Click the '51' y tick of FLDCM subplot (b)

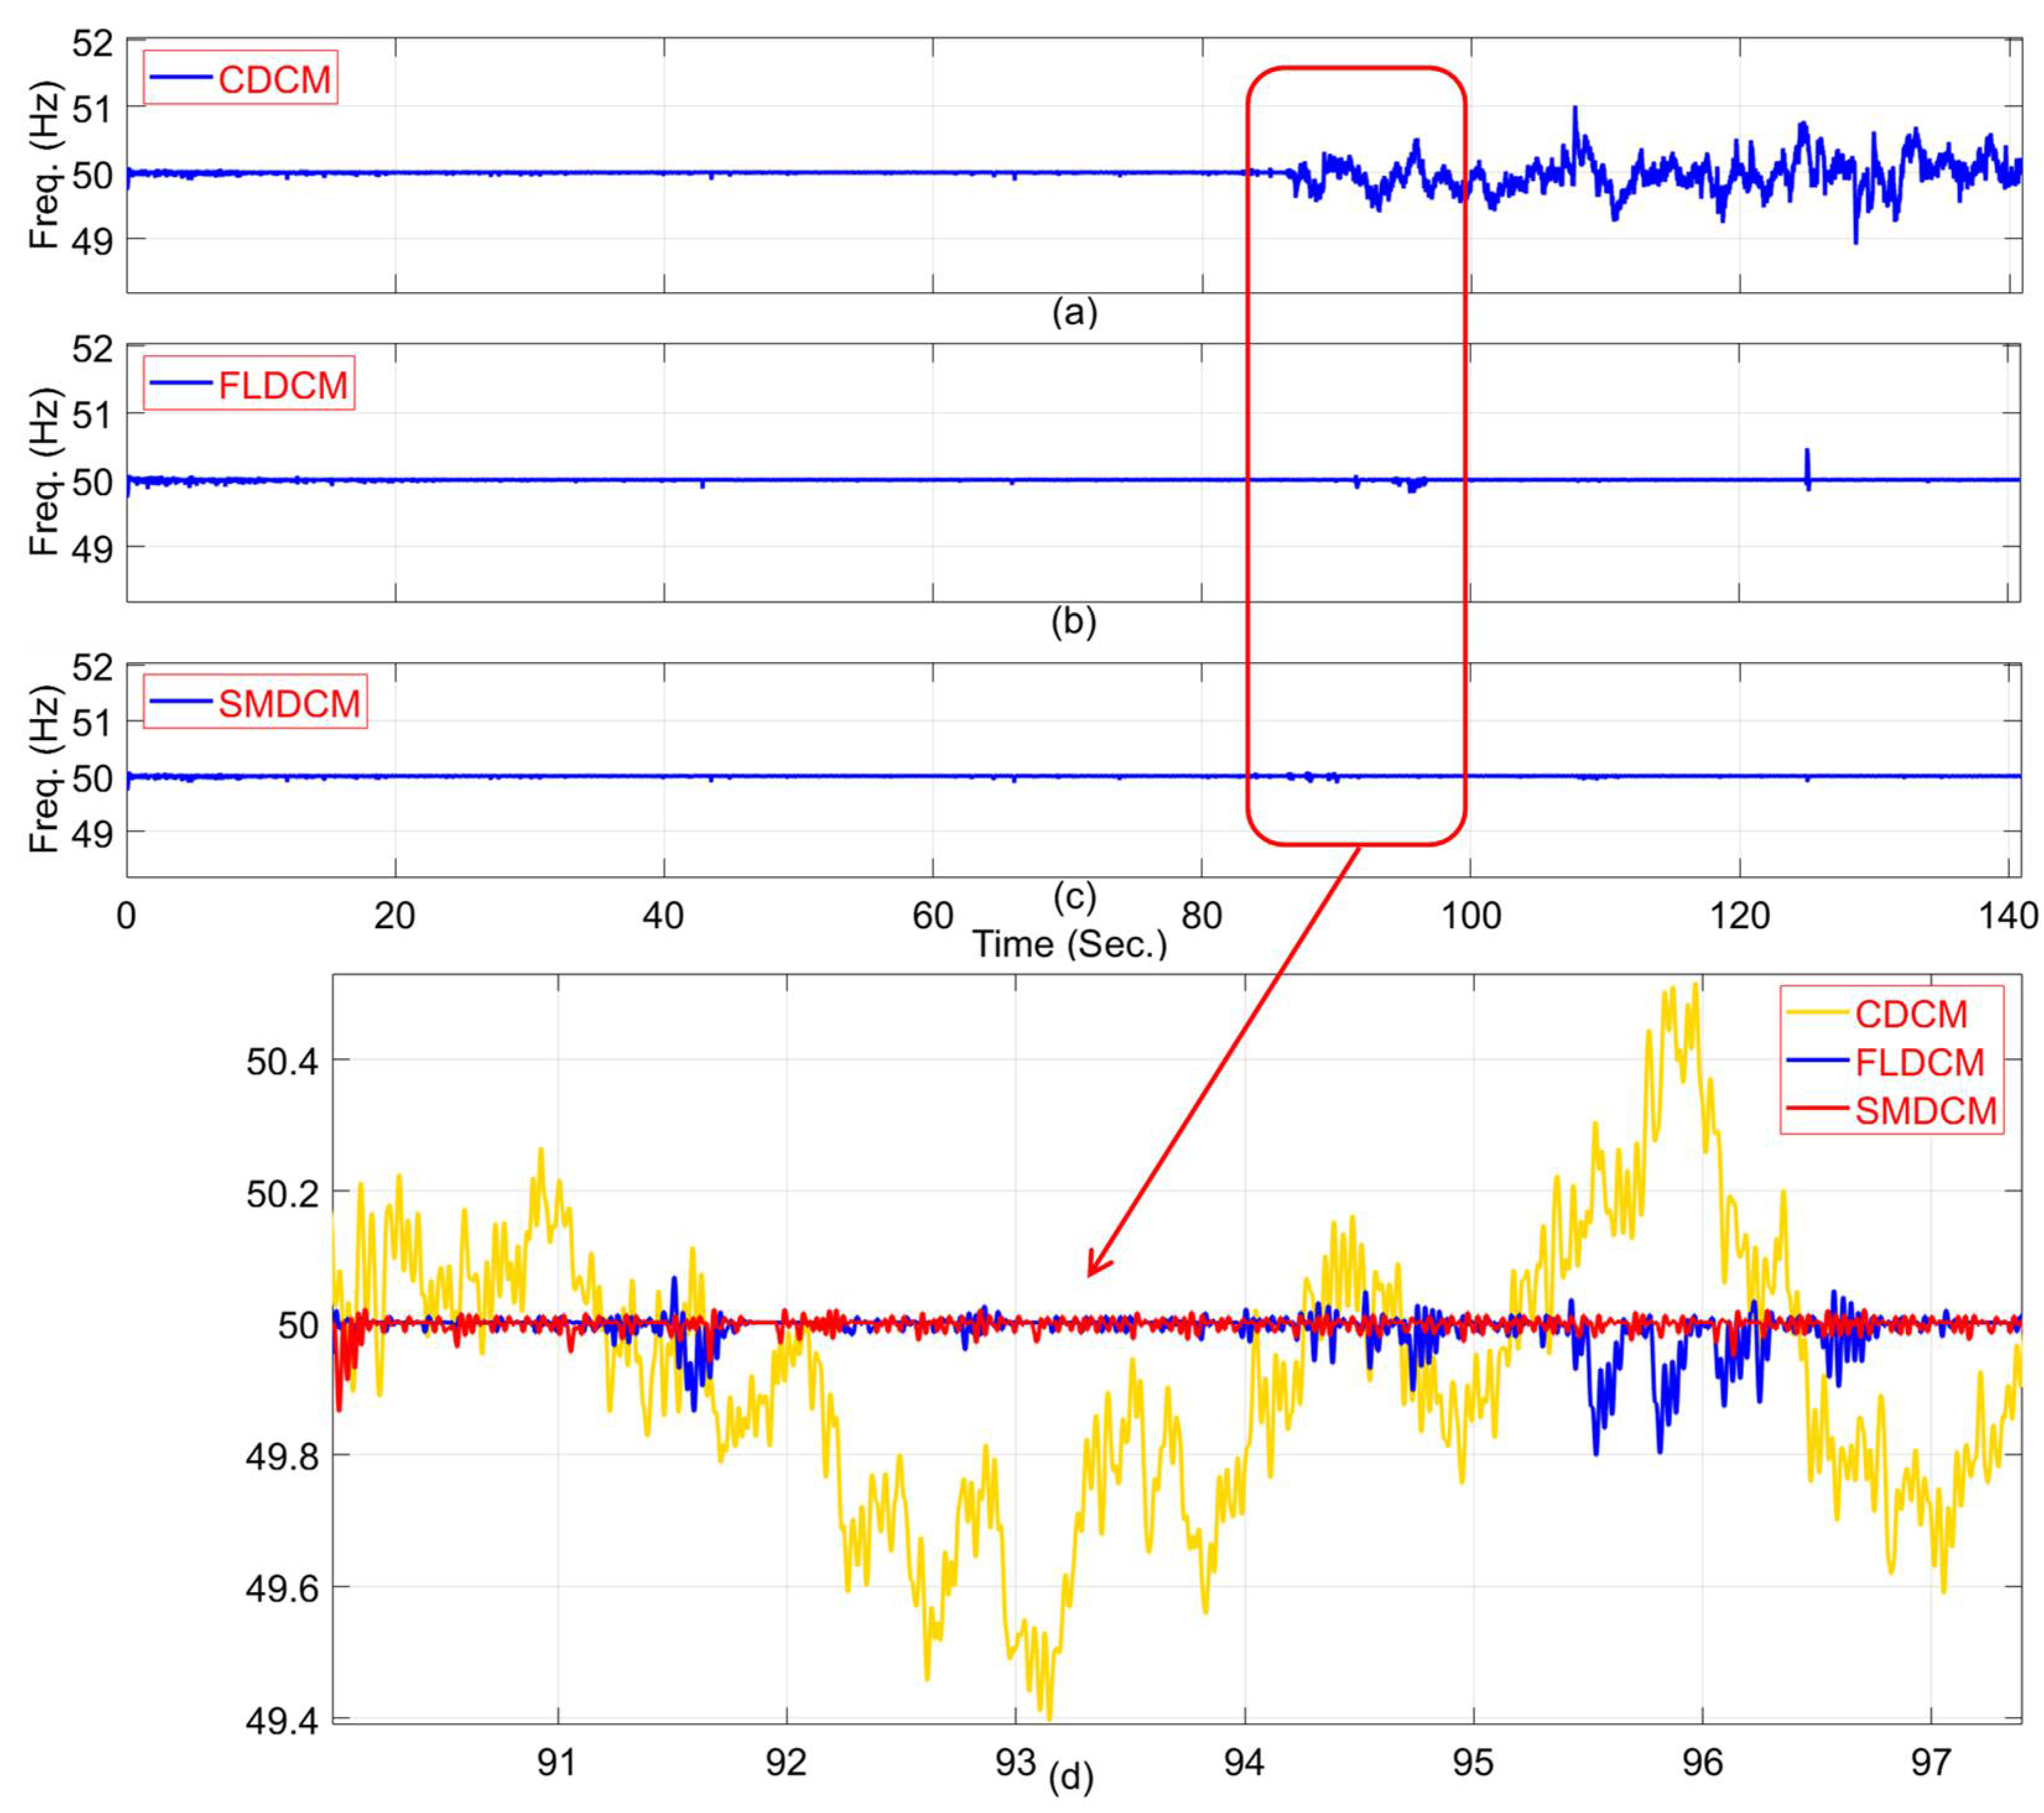coord(91,415)
